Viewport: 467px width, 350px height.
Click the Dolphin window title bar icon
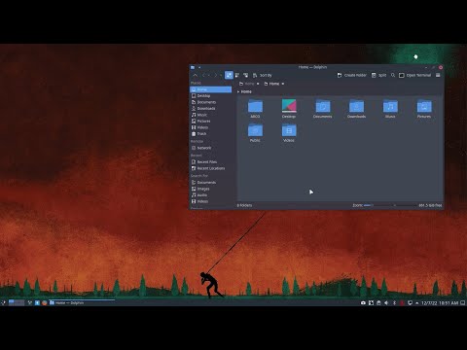pos(193,67)
